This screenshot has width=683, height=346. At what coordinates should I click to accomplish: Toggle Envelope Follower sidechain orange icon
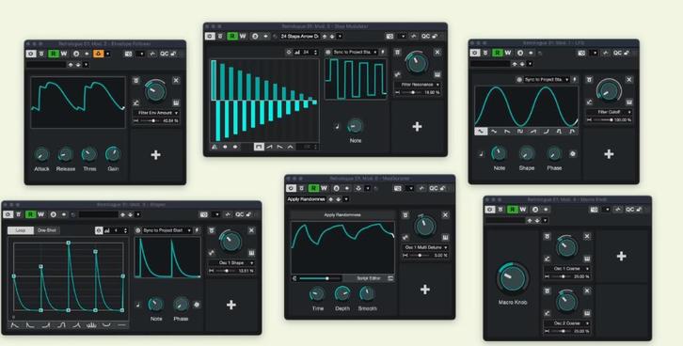[99, 54]
